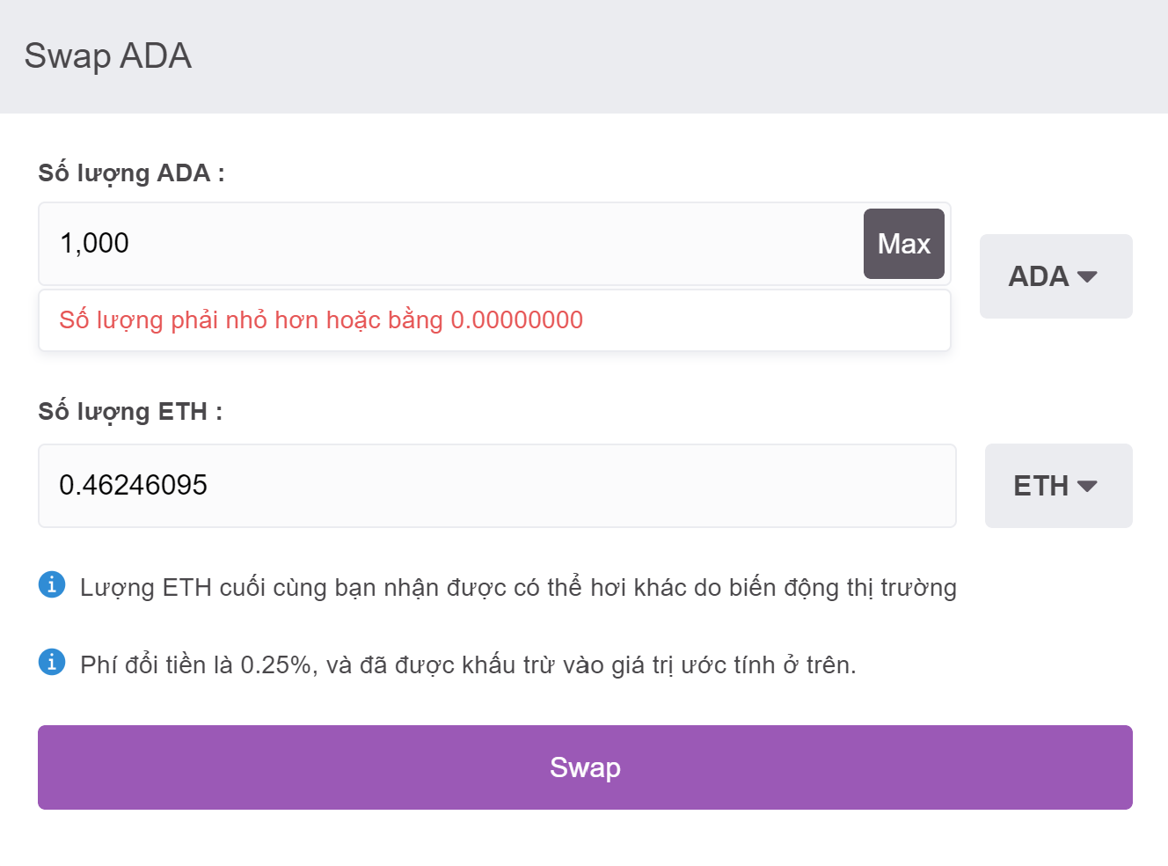Select the ADA currency button

coord(1055,276)
